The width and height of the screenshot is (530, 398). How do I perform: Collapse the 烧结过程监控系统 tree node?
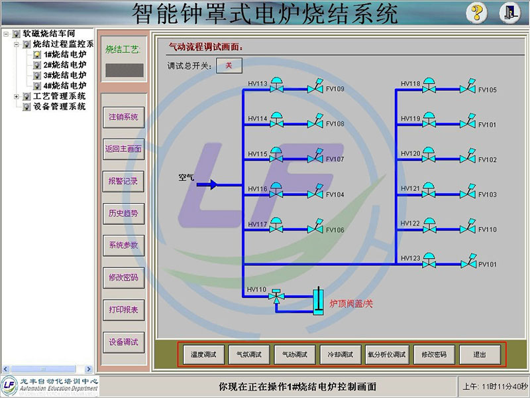pyautogui.click(x=17, y=44)
